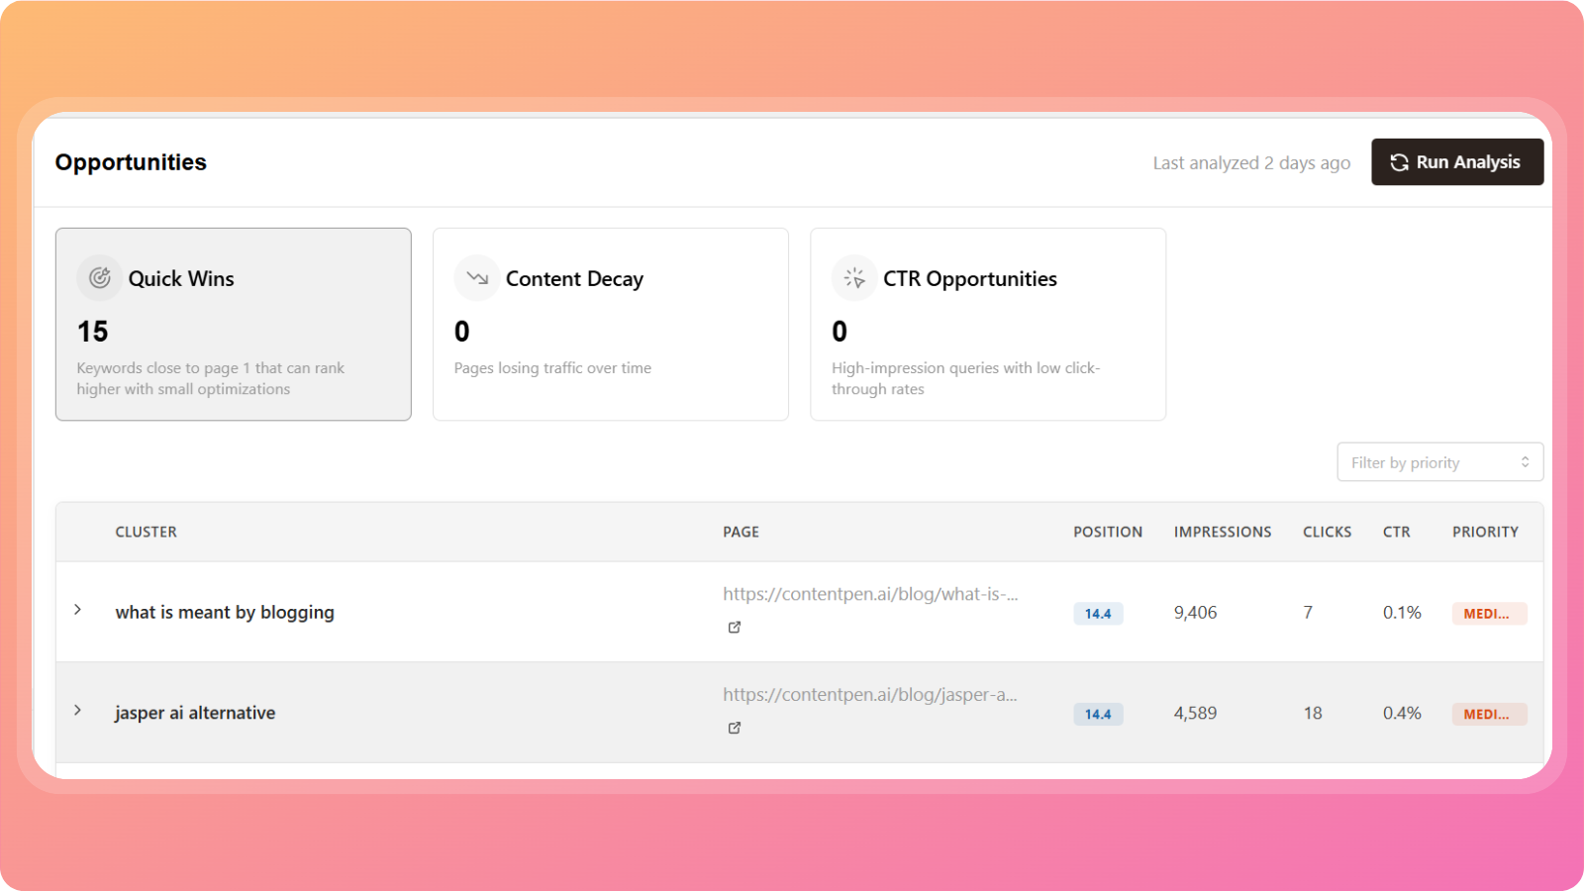Expand the 'what is meant by blogging' row
1584x891 pixels.
77,610
